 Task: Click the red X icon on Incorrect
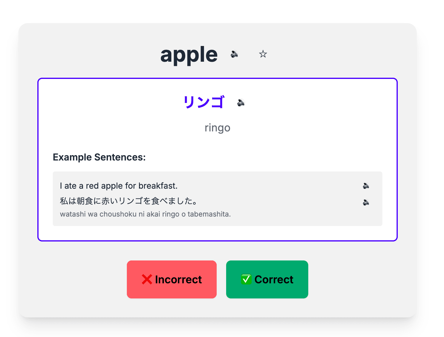pyautogui.click(x=147, y=279)
